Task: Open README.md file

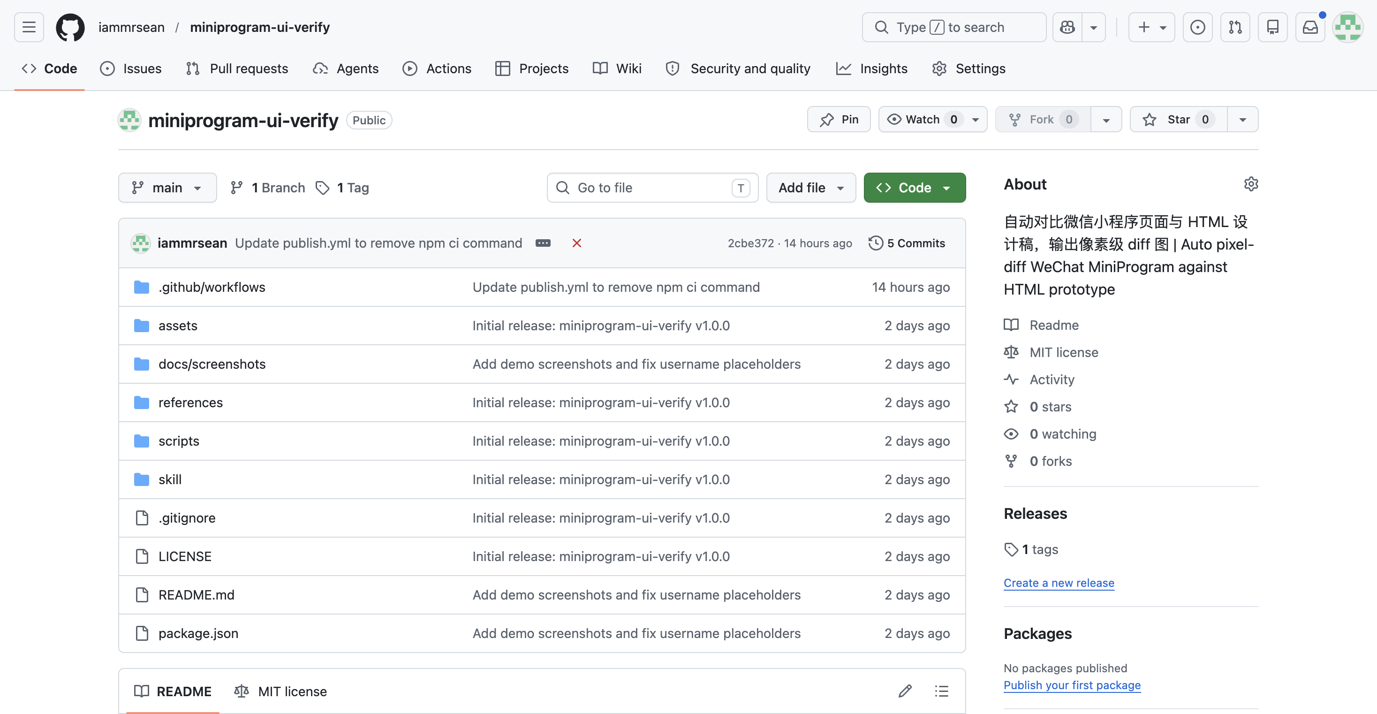Action: [x=196, y=595]
